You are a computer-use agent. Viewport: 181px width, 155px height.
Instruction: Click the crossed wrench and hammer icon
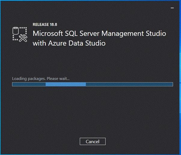point(23,38)
